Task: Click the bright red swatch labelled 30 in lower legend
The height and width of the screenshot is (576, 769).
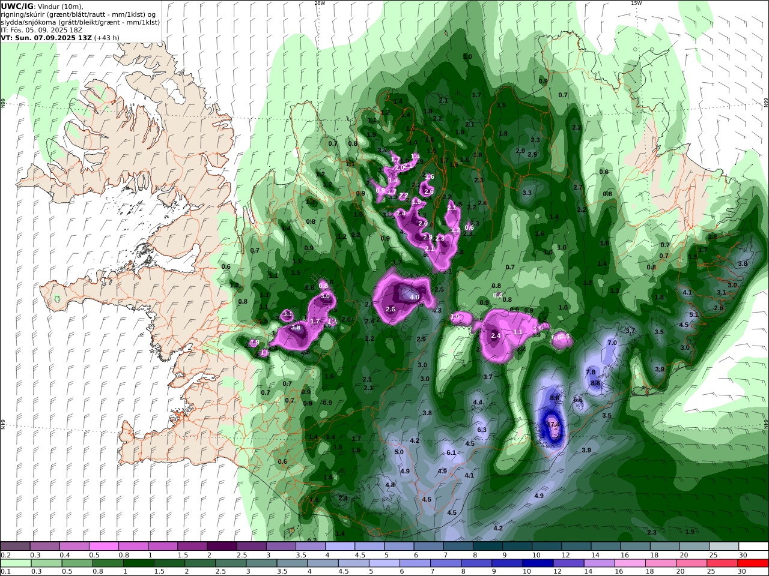Action: point(753,563)
